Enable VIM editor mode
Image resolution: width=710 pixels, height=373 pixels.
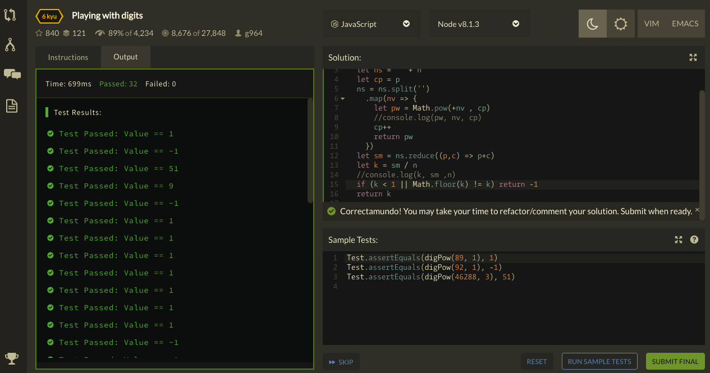point(652,24)
